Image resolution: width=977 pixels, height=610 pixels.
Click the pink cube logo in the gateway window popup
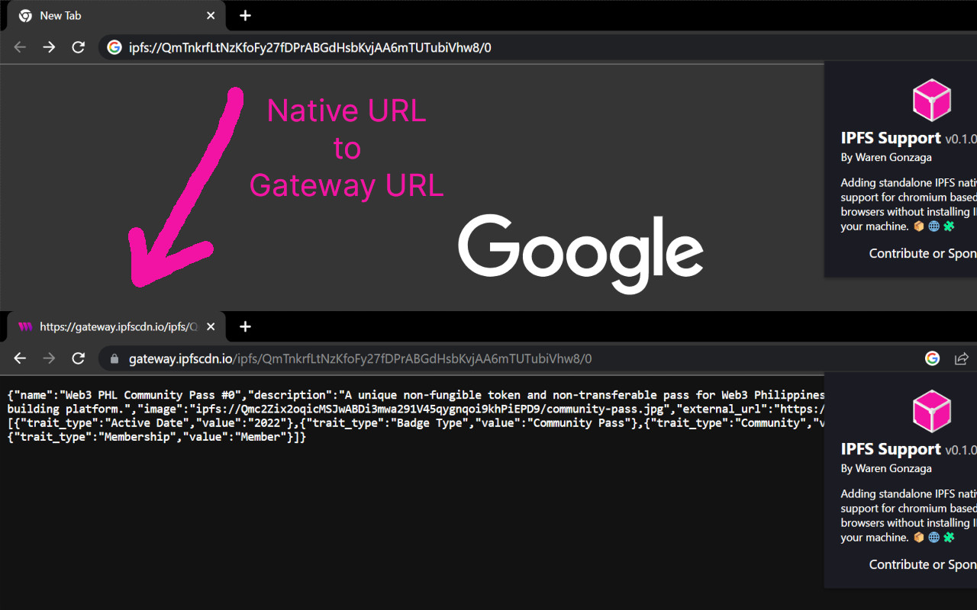(931, 412)
